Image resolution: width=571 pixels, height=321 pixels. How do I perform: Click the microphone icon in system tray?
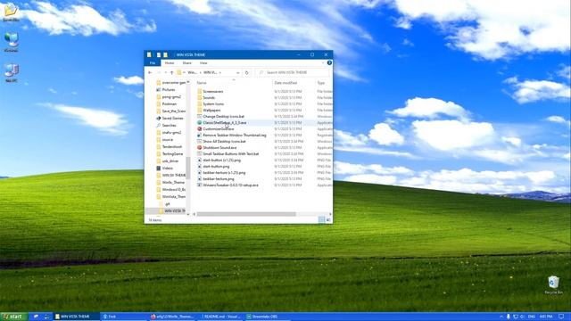click(509, 317)
